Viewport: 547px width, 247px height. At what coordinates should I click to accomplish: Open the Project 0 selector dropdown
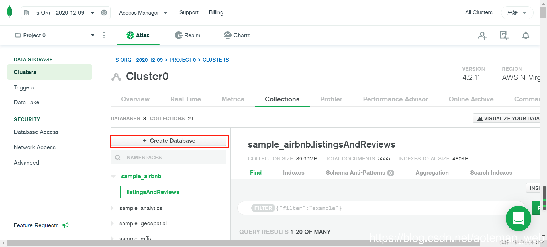pyautogui.click(x=55, y=35)
